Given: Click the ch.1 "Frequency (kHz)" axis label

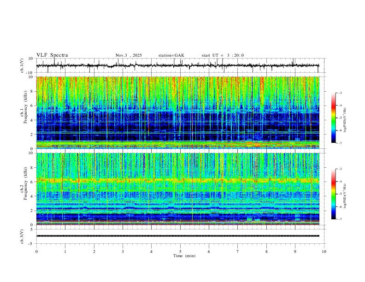Looking at the screenshot, I should pos(25,107).
